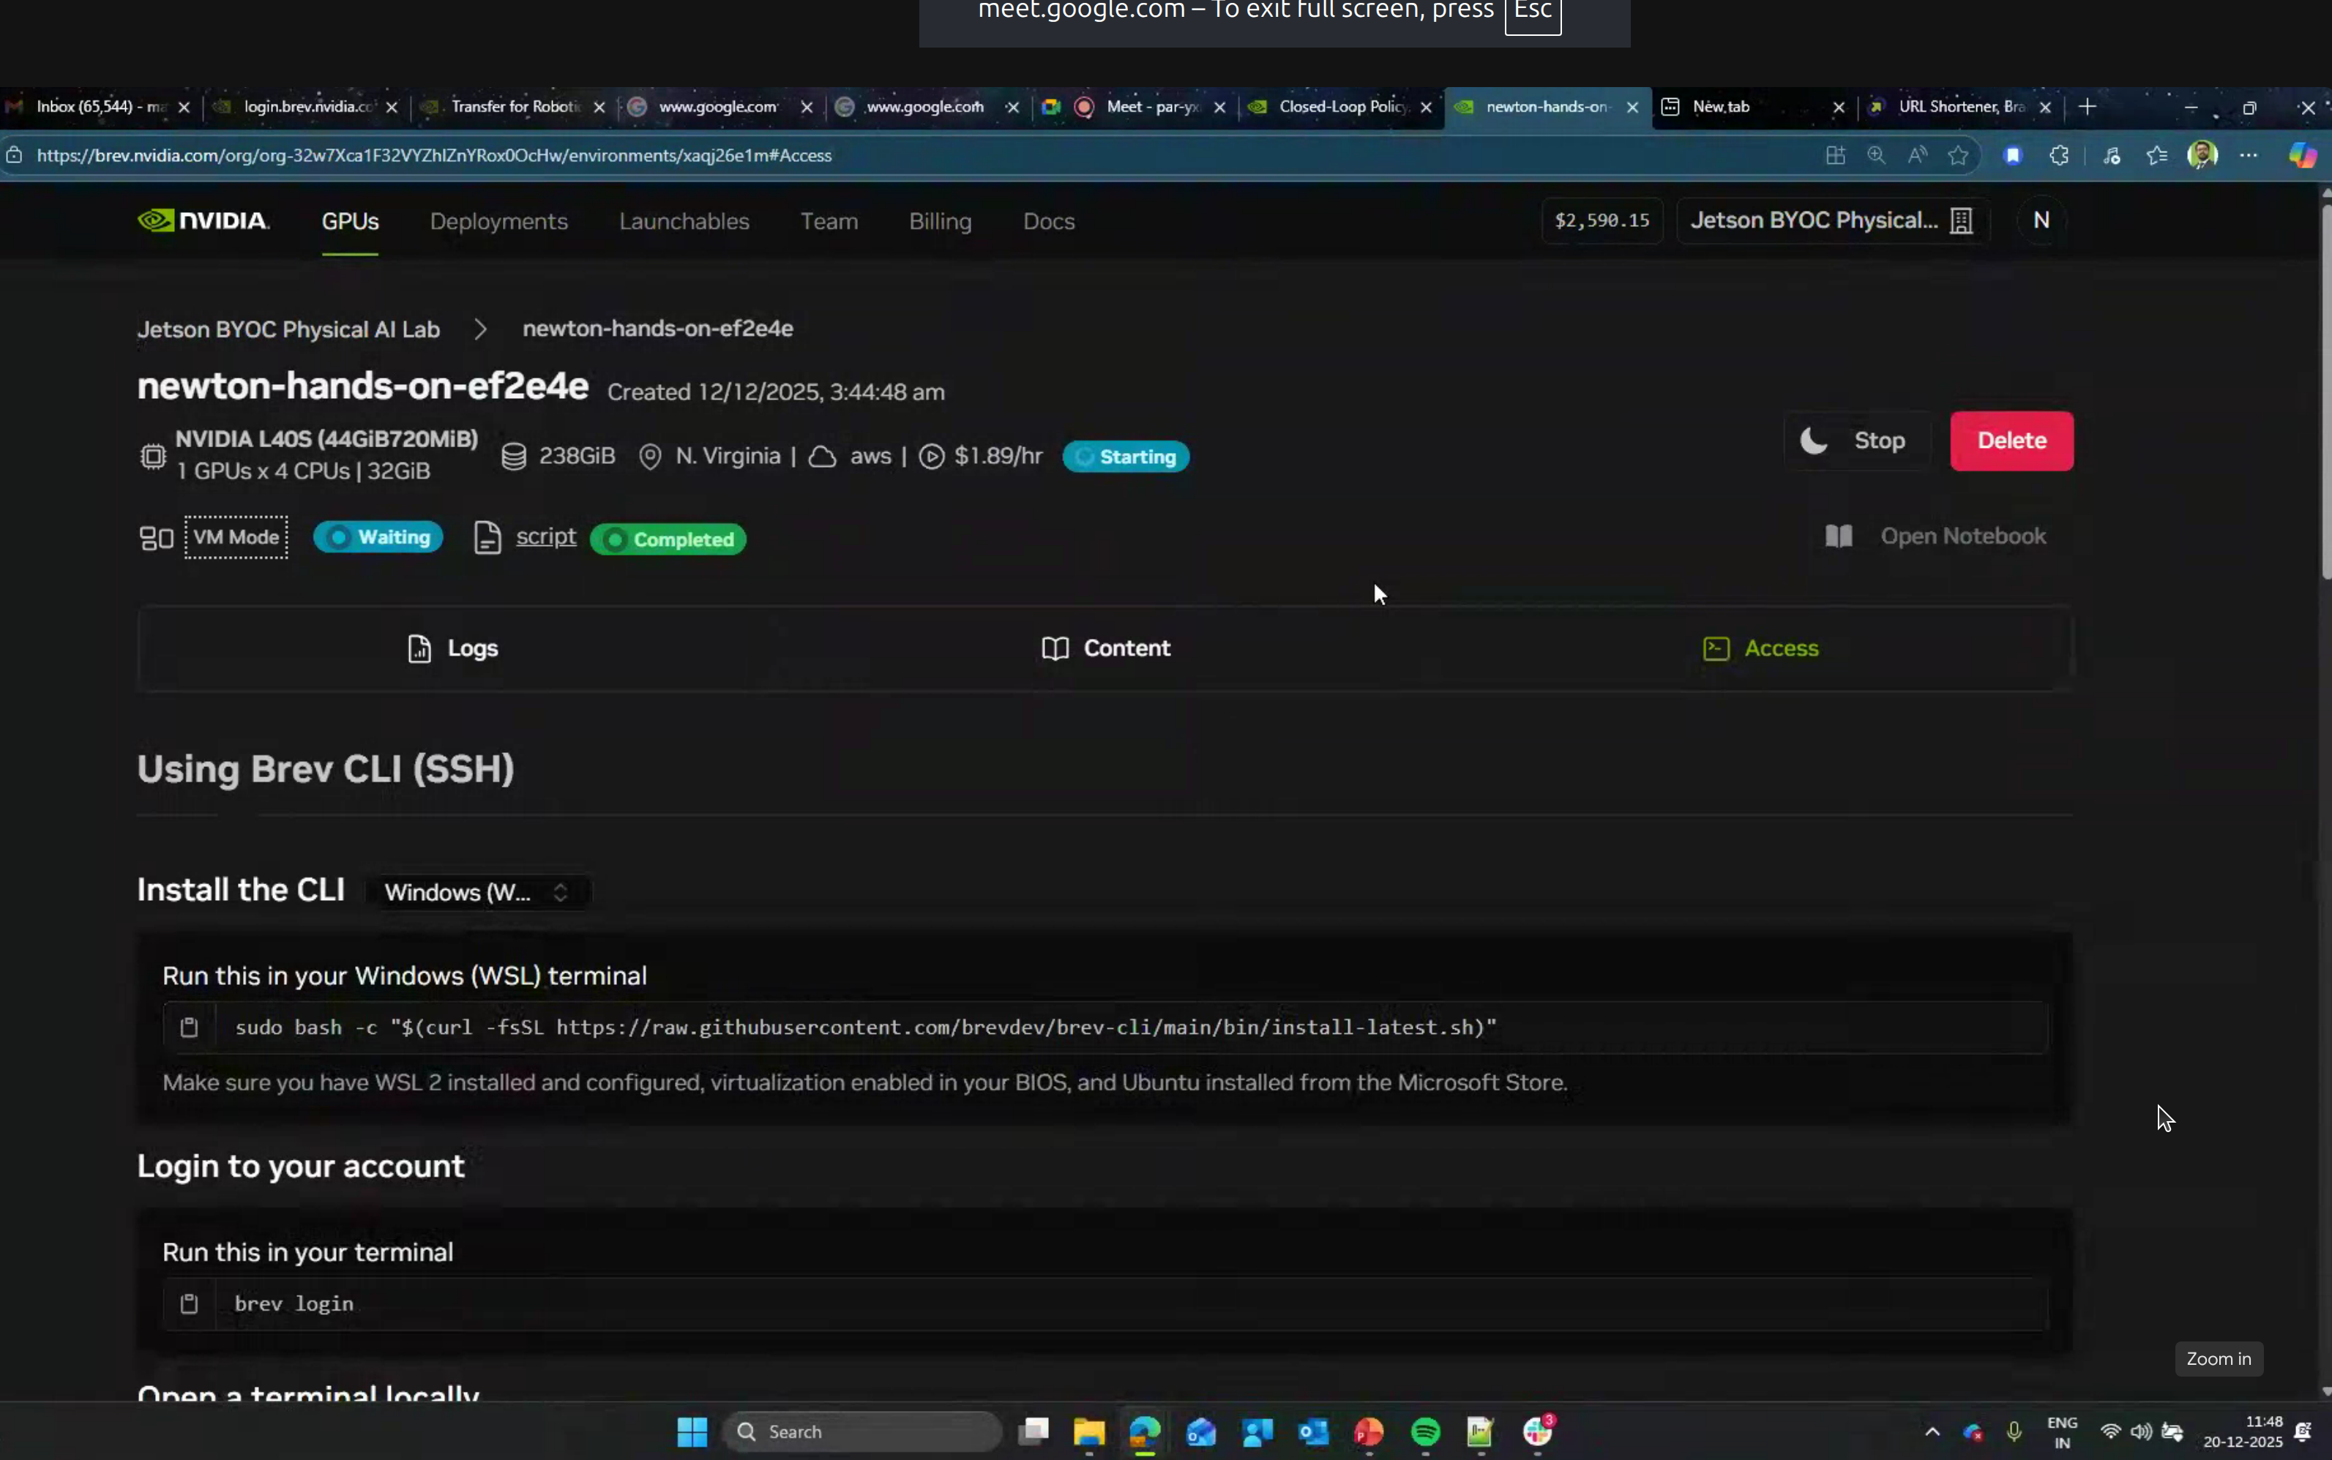
Task: Switch to the Billing section
Action: tap(940, 220)
